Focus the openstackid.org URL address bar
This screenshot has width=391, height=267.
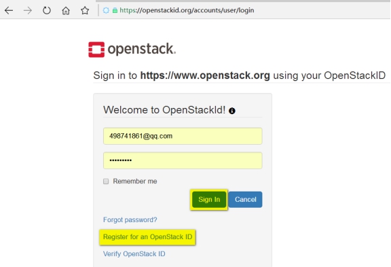[x=187, y=10]
